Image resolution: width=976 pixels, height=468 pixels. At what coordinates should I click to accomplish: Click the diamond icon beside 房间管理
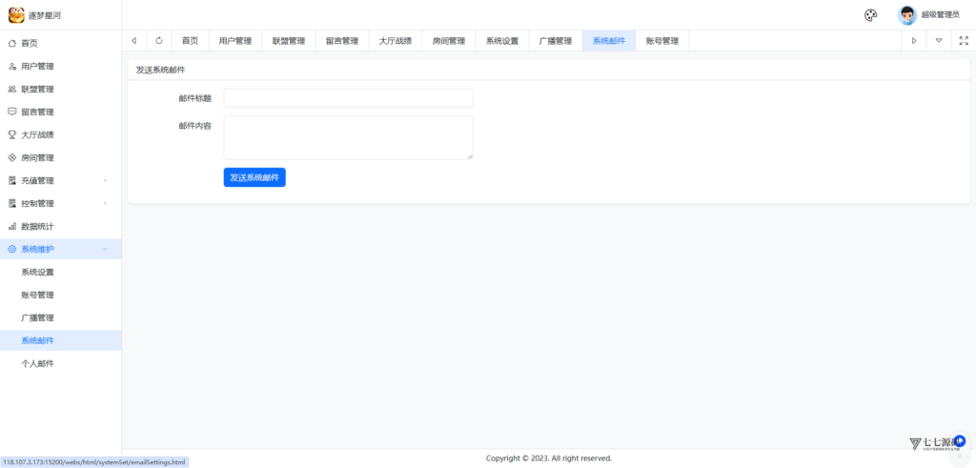(x=11, y=158)
